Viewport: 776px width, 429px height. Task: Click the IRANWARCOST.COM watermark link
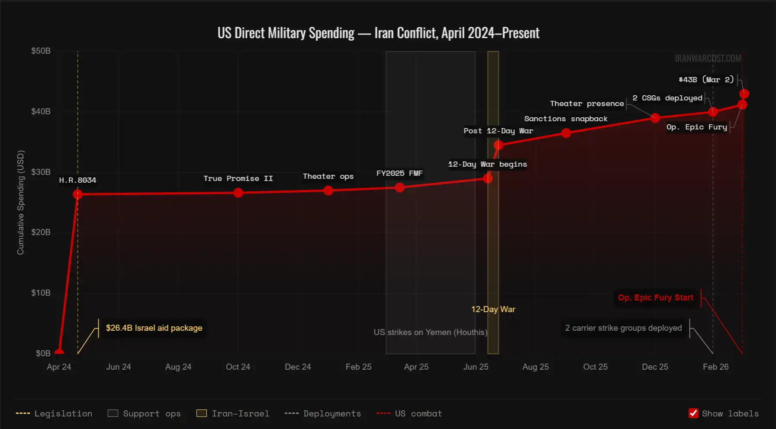708,58
